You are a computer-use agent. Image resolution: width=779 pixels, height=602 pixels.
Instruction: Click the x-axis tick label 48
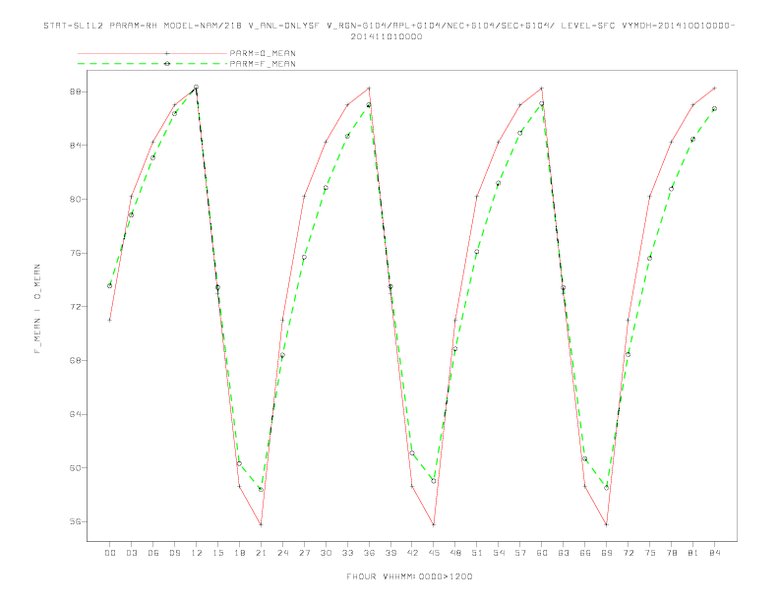[455, 553]
